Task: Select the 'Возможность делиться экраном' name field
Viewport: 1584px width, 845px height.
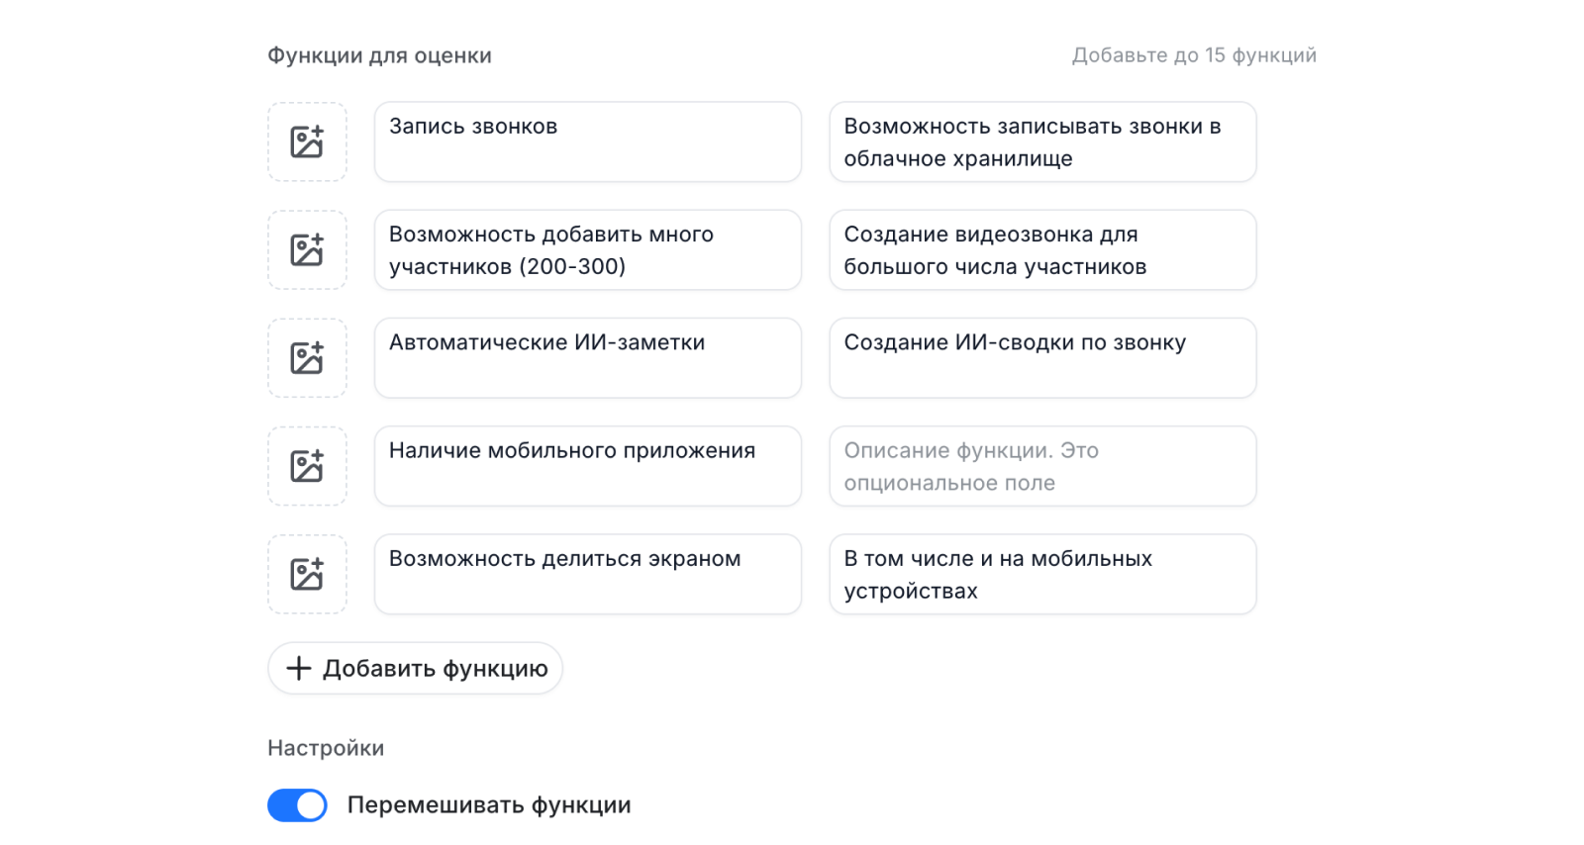Action: (587, 574)
